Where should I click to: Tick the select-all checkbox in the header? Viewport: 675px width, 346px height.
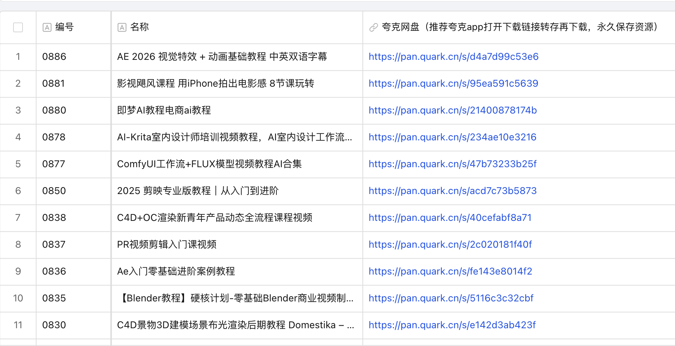coord(18,28)
